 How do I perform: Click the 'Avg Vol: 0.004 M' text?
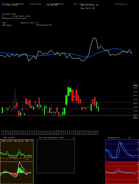point(89,5)
